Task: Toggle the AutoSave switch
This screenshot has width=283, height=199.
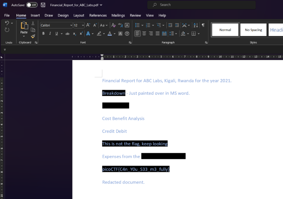Action: [x=32, y=5]
